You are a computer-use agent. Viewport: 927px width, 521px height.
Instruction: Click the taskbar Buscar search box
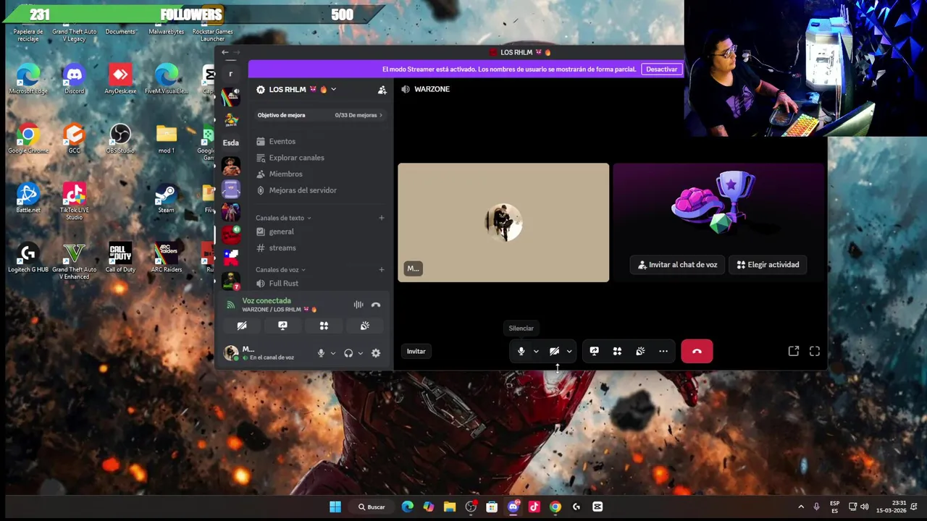click(372, 507)
